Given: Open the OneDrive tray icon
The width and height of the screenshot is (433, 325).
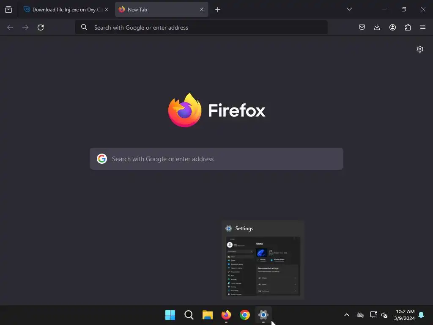Looking at the screenshot, I should 360,315.
